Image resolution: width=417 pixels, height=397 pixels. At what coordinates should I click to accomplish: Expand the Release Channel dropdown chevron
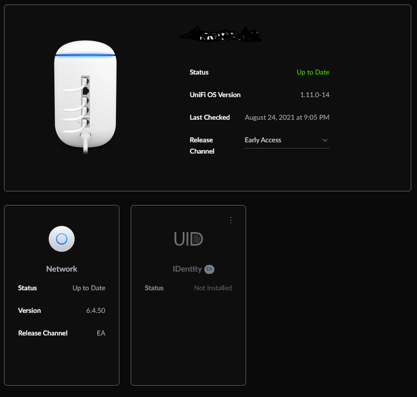tap(325, 140)
